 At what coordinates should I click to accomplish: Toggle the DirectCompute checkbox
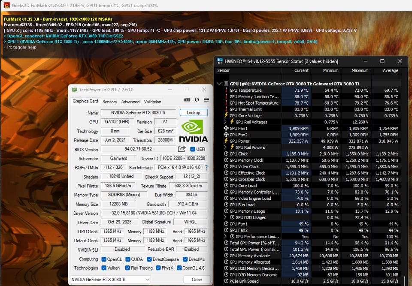(149, 259)
